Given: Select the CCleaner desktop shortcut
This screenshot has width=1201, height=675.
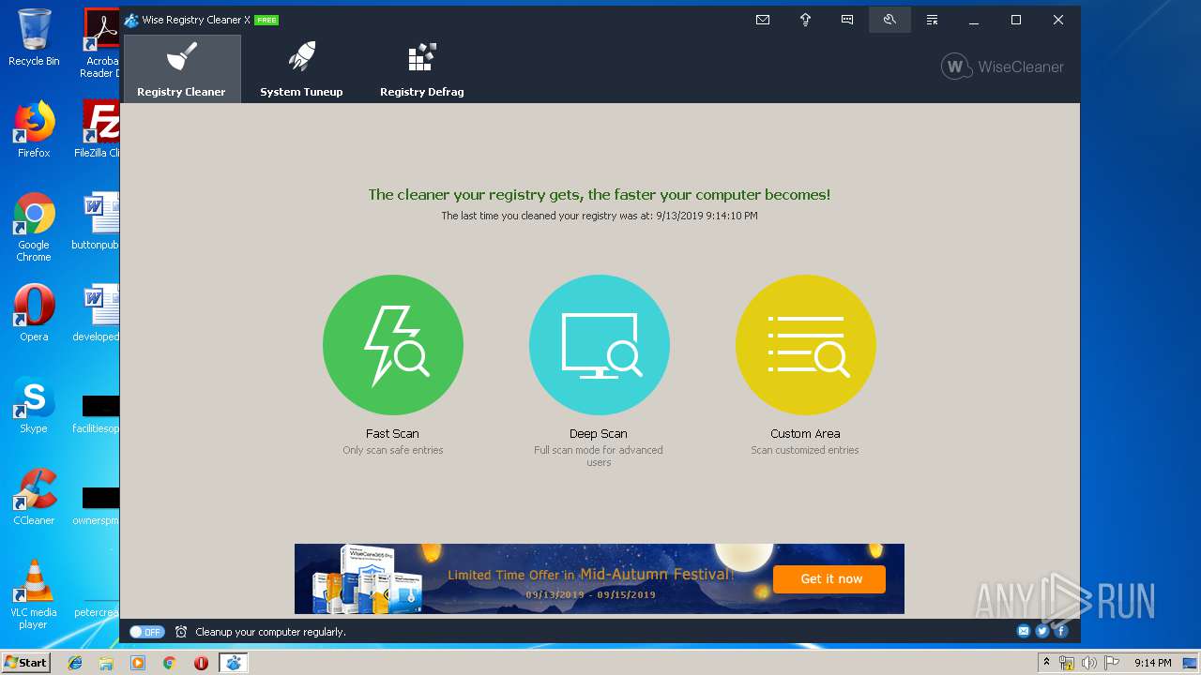Looking at the screenshot, I should [x=34, y=497].
